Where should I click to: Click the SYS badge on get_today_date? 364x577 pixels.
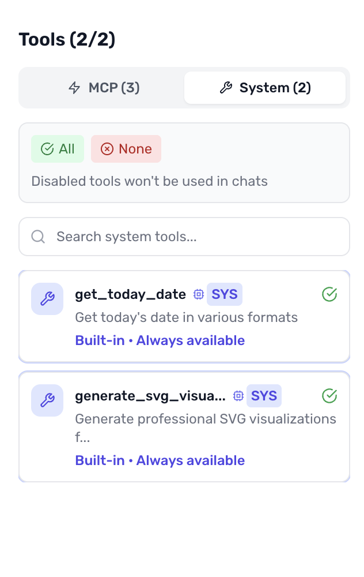click(224, 294)
